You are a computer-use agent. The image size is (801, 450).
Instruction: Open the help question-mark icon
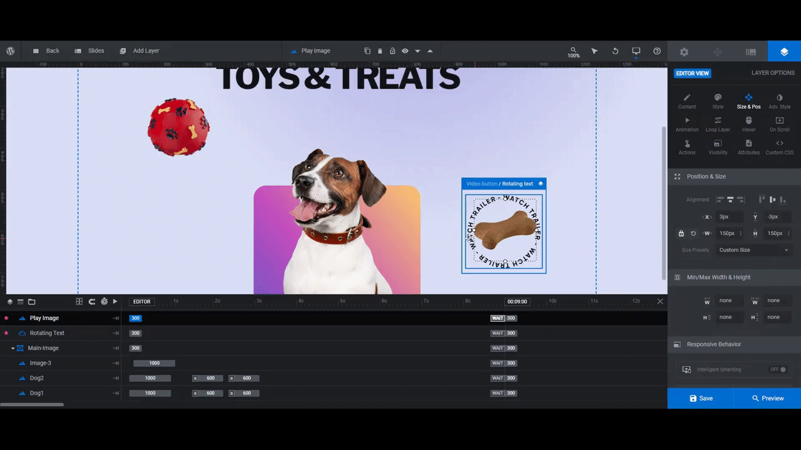[657, 51]
